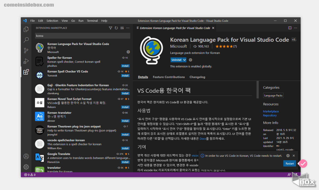Viewport: 319px width, 190px height.
Task: Open editor More Actions ellipsis
Action: tap(295, 28)
